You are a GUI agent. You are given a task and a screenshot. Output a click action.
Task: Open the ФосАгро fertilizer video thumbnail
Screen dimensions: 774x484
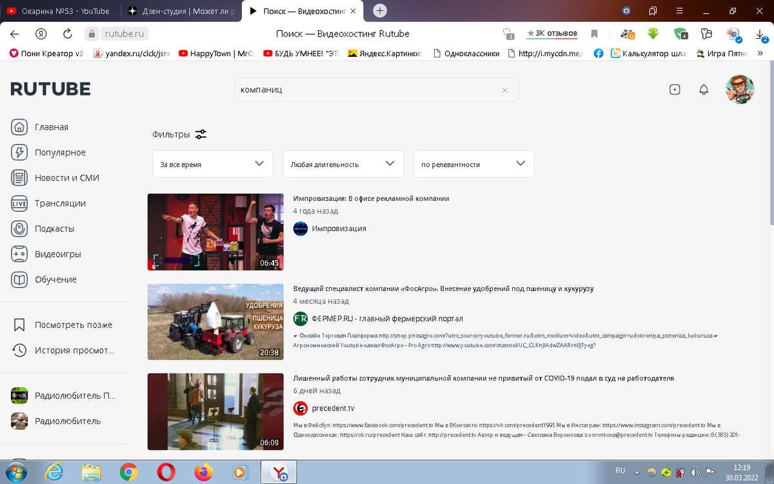215,321
